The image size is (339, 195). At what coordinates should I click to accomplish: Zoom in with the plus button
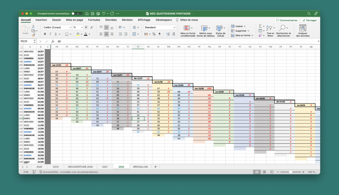pos(303,172)
